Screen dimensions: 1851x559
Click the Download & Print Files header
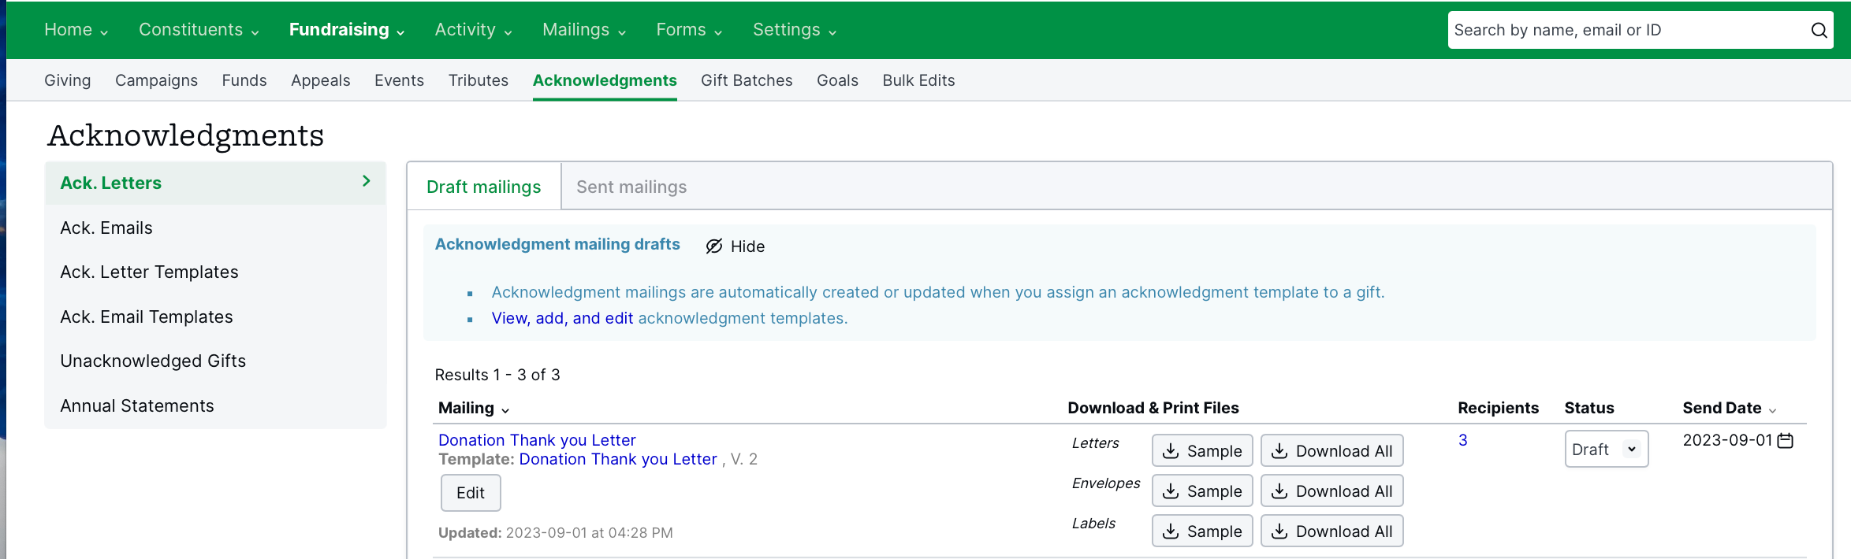[1153, 408]
